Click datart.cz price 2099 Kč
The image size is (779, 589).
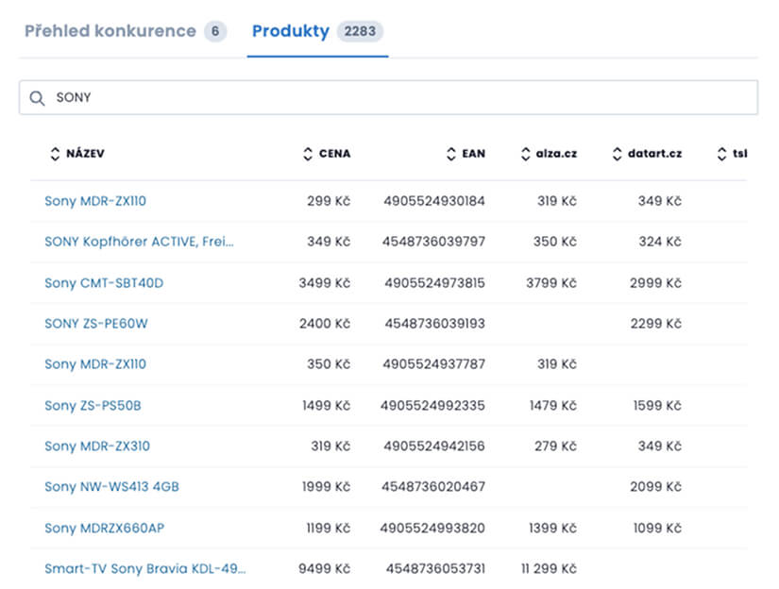656,487
